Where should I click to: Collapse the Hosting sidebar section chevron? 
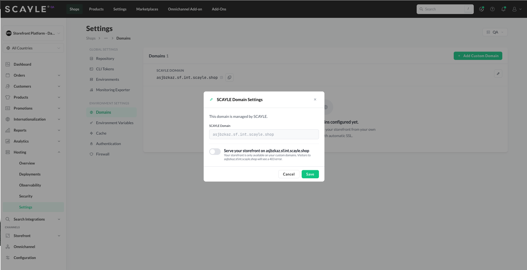(x=59, y=152)
